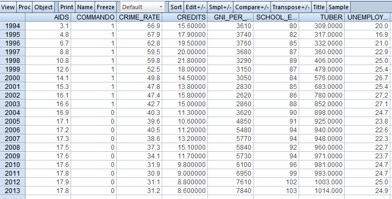The width and height of the screenshot is (392, 199).
Task: Select the 2011 row header
Action: click(x=12, y=174)
